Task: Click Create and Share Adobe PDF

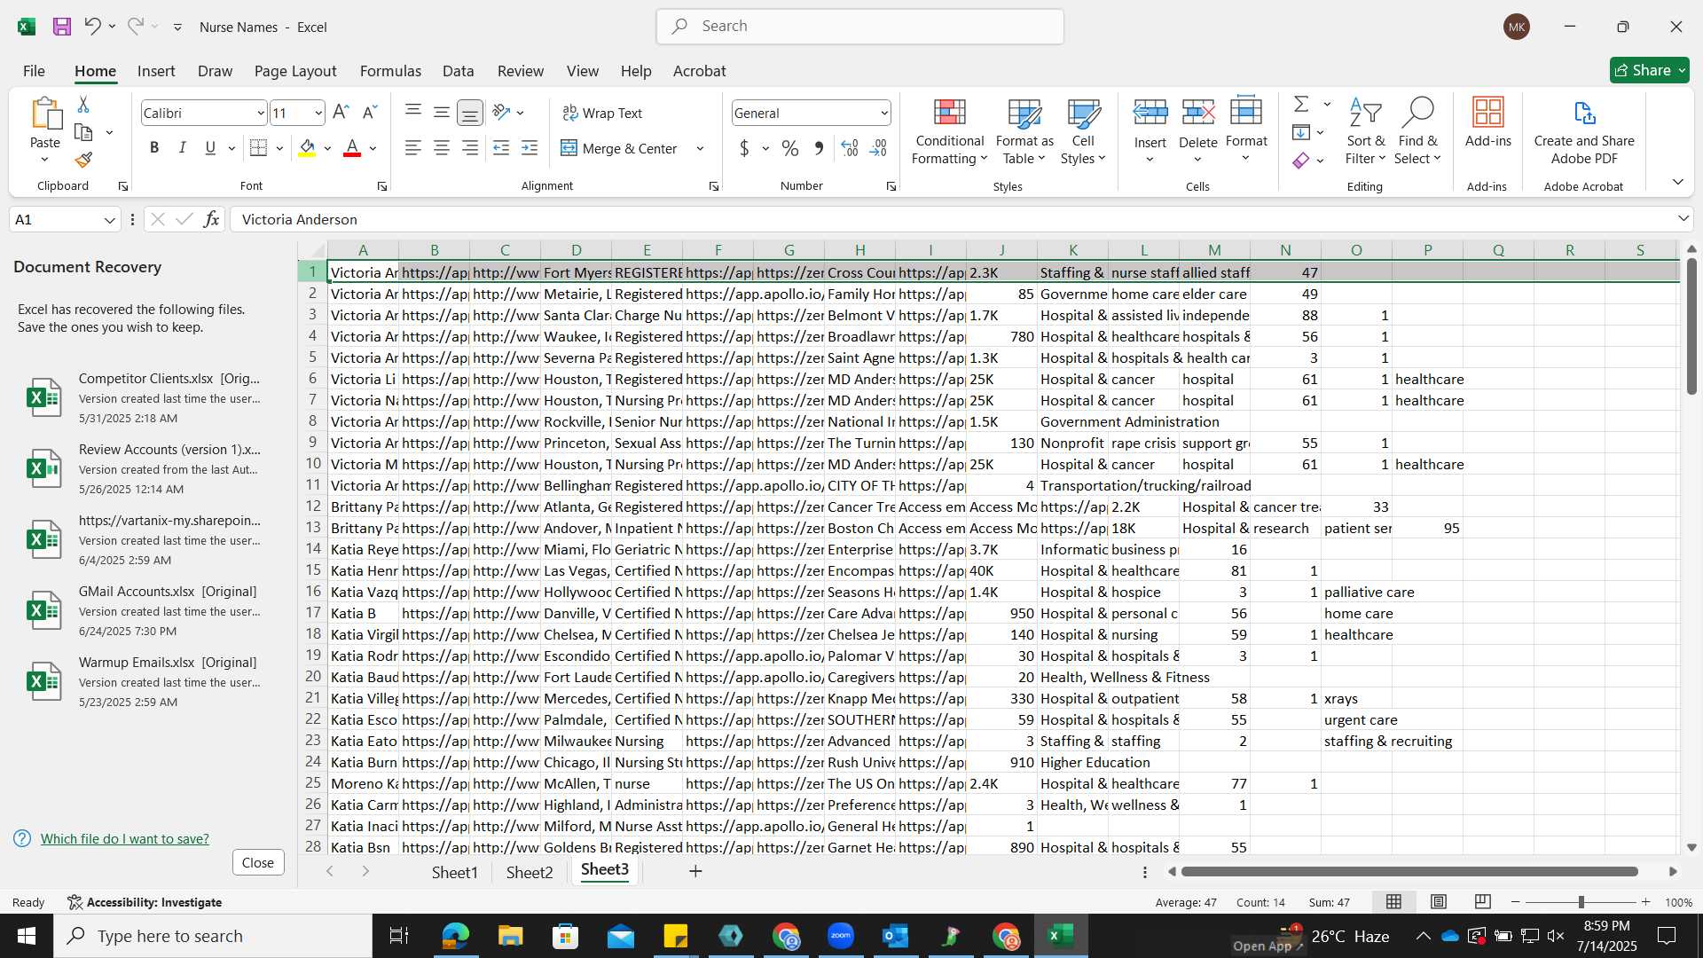Action: point(1583,131)
